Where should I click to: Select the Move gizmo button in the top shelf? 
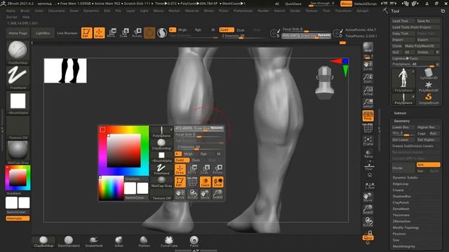pos(112,33)
